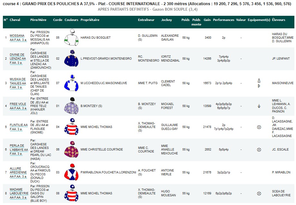Screen dimensions: 296x205
Task: Click Divine de Lenzac's navy silks icon
Action: point(71,58)
